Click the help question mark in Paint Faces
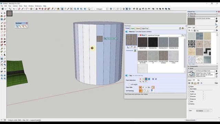The image size is (220, 124). point(180,28)
